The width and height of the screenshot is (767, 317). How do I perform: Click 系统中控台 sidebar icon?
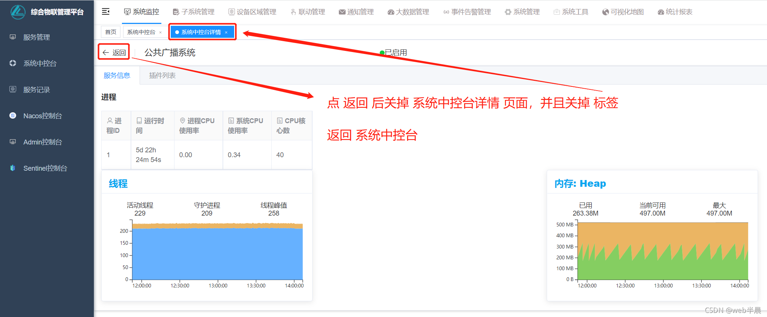click(13, 63)
